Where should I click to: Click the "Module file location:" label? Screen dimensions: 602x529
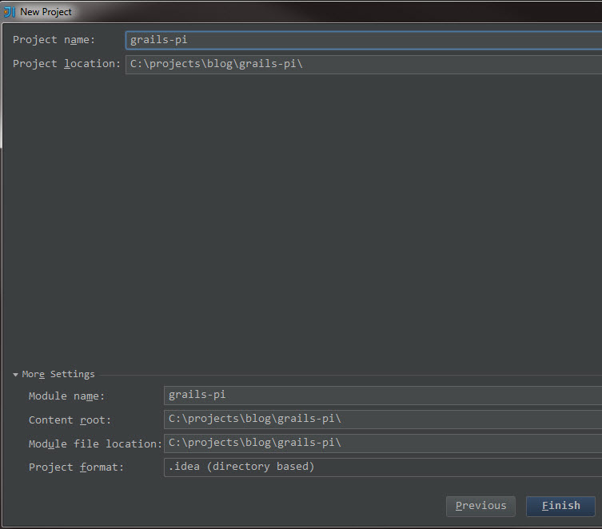pos(95,443)
